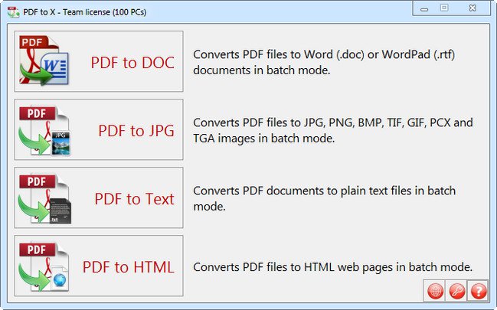Click the title text 'PDF to X - Team license (100 PCs)'
497x310 pixels.
(x=85, y=12)
